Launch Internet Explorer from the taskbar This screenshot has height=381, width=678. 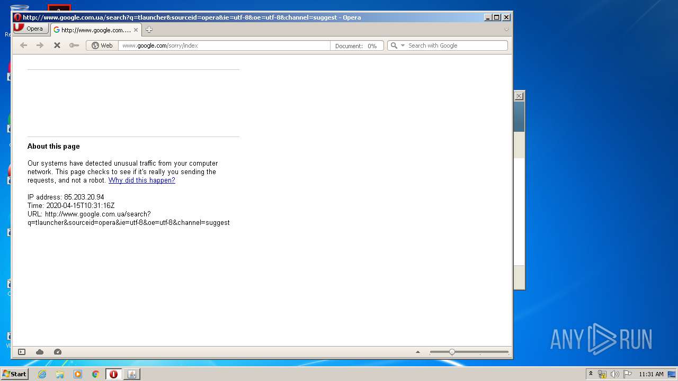click(42, 374)
